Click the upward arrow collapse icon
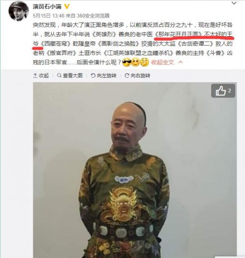Screen dimensions: 245x258 tap(35, 75)
